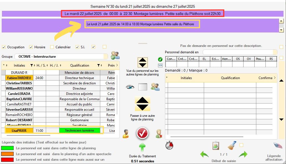Open the Groupe dropdown OCTAVE - Interstructure
The height and width of the screenshot is (164, 286).
point(61,57)
